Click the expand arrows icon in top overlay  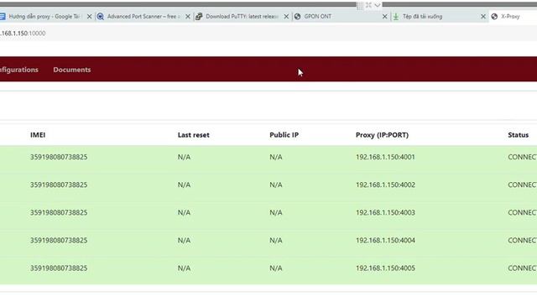coord(368,5)
